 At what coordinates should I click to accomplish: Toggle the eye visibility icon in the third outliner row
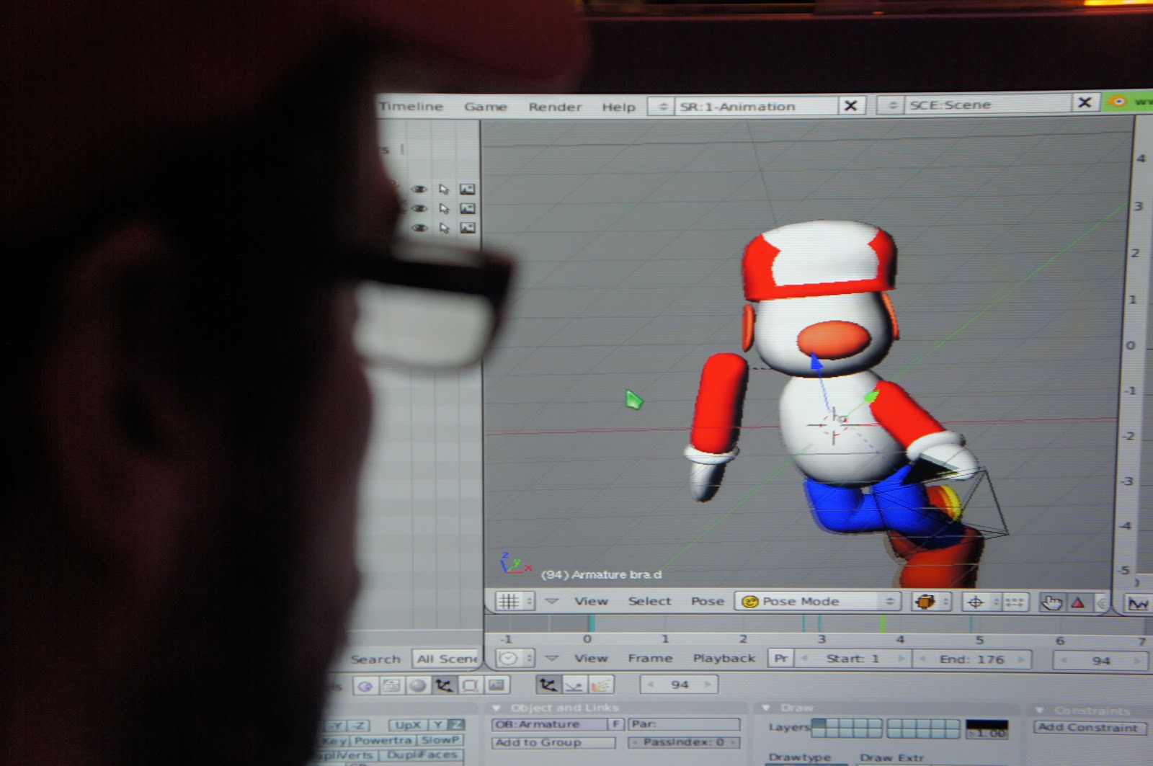(419, 228)
